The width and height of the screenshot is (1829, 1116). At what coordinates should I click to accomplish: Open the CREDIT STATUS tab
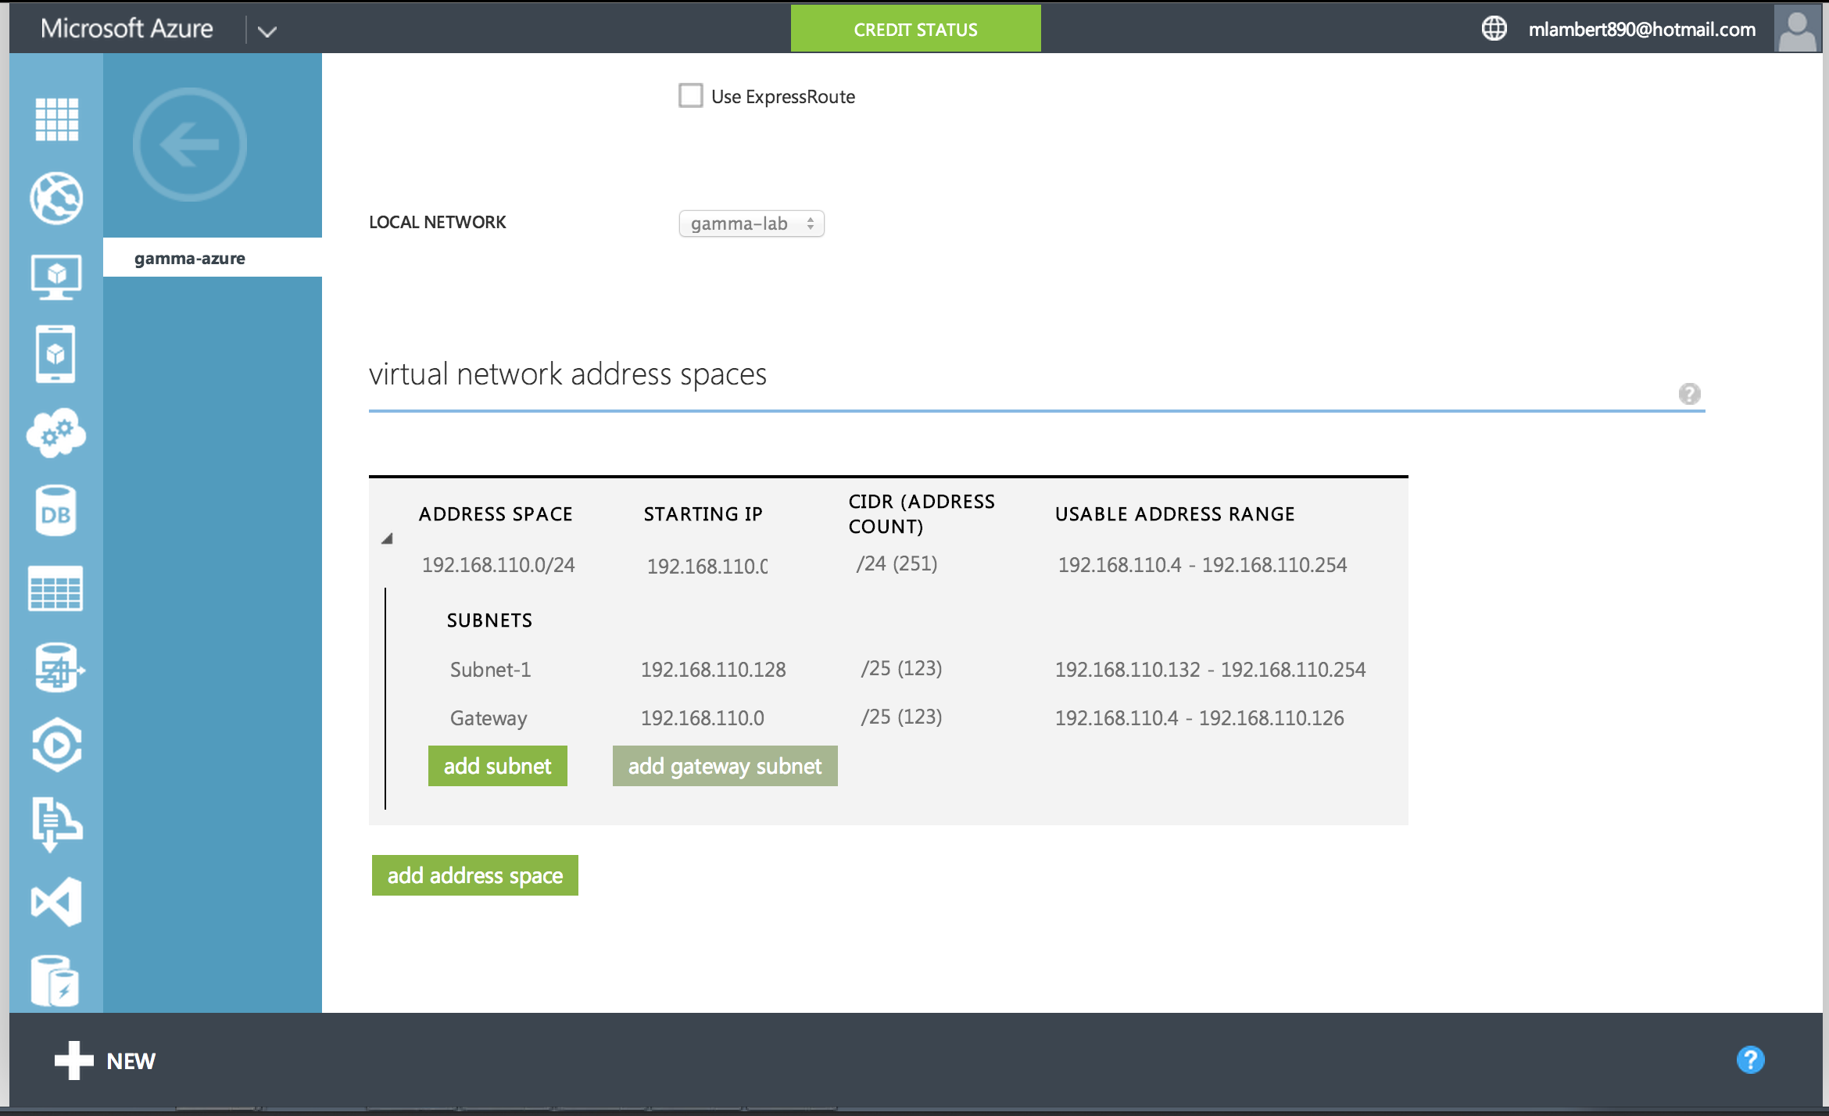(x=915, y=30)
